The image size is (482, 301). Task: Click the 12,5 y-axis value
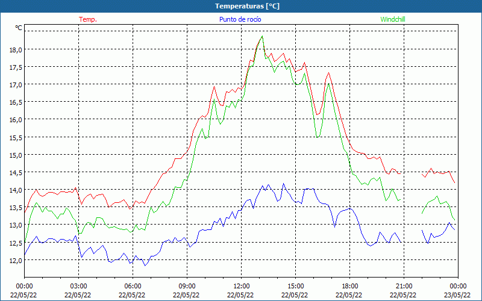tap(16, 243)
